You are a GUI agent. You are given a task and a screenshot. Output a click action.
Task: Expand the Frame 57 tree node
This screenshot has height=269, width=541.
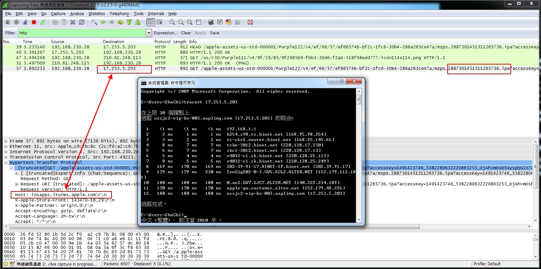[x=6, y=141]
